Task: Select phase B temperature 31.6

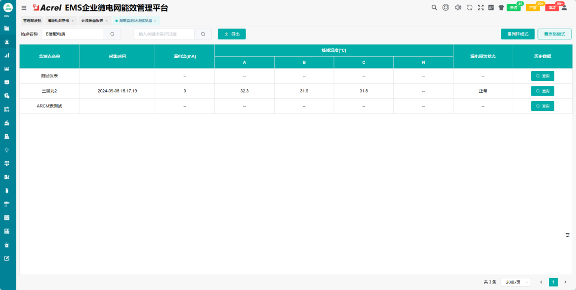Action: pyautogui.click(x=304, y=91)
